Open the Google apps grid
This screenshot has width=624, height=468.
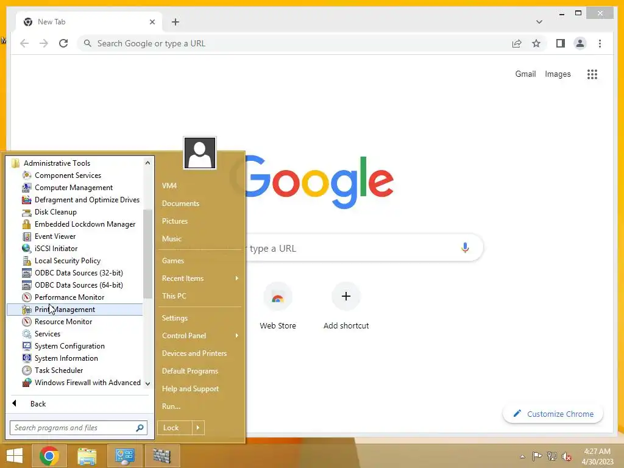coord(592,74)
